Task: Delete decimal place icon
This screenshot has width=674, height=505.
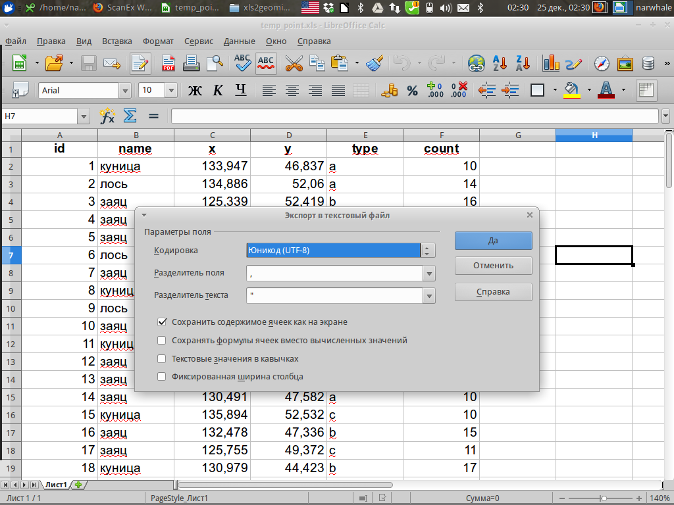Action: [459, 90]
